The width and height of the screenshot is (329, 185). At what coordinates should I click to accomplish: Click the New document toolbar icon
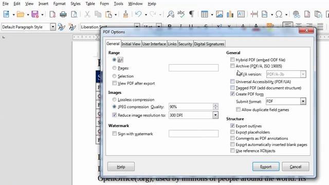[7, 14]
